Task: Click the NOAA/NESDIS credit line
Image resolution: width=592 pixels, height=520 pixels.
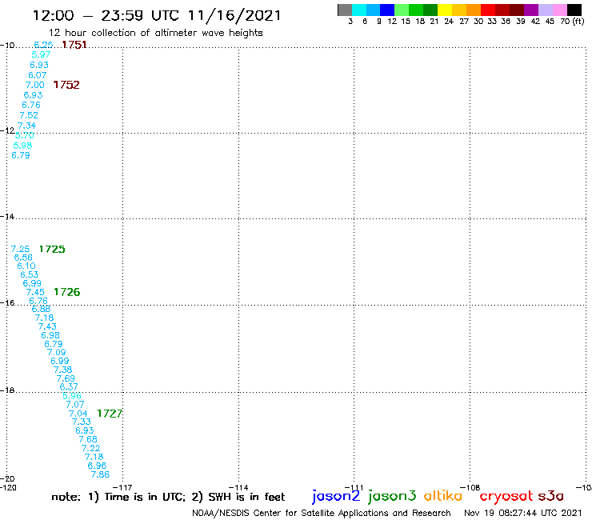Action: pyautogui.click(x=322, y=513)
